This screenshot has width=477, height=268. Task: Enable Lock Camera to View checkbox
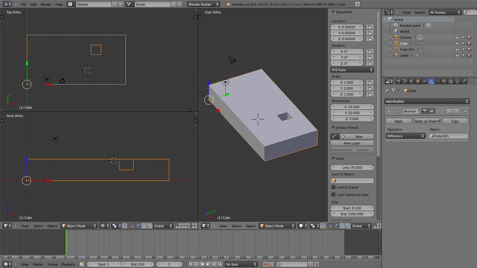(334, 195)
